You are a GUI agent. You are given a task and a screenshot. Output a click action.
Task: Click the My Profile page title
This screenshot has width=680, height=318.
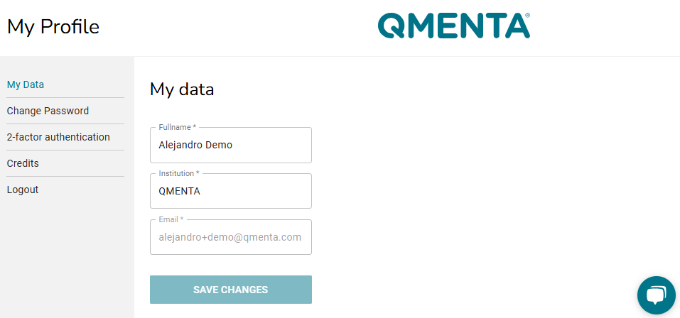(53, 27)
